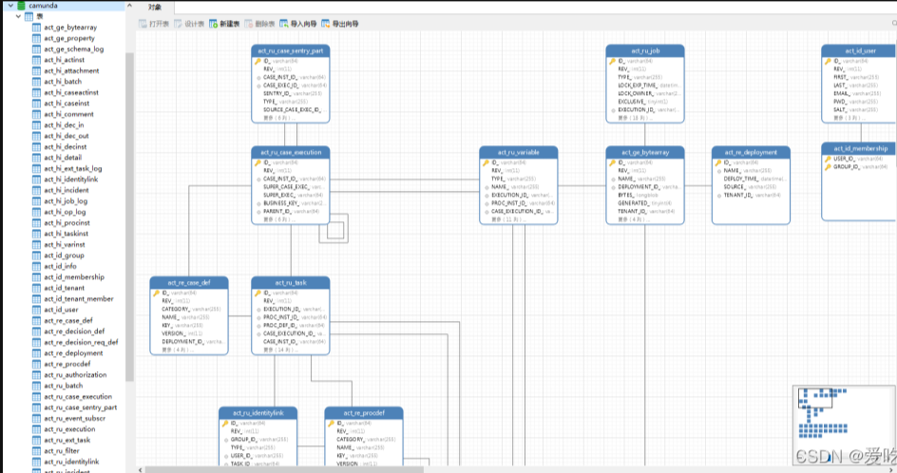Click the Export Wizard toolbar icon
The image size is (897, 473).
coord(325,24)
